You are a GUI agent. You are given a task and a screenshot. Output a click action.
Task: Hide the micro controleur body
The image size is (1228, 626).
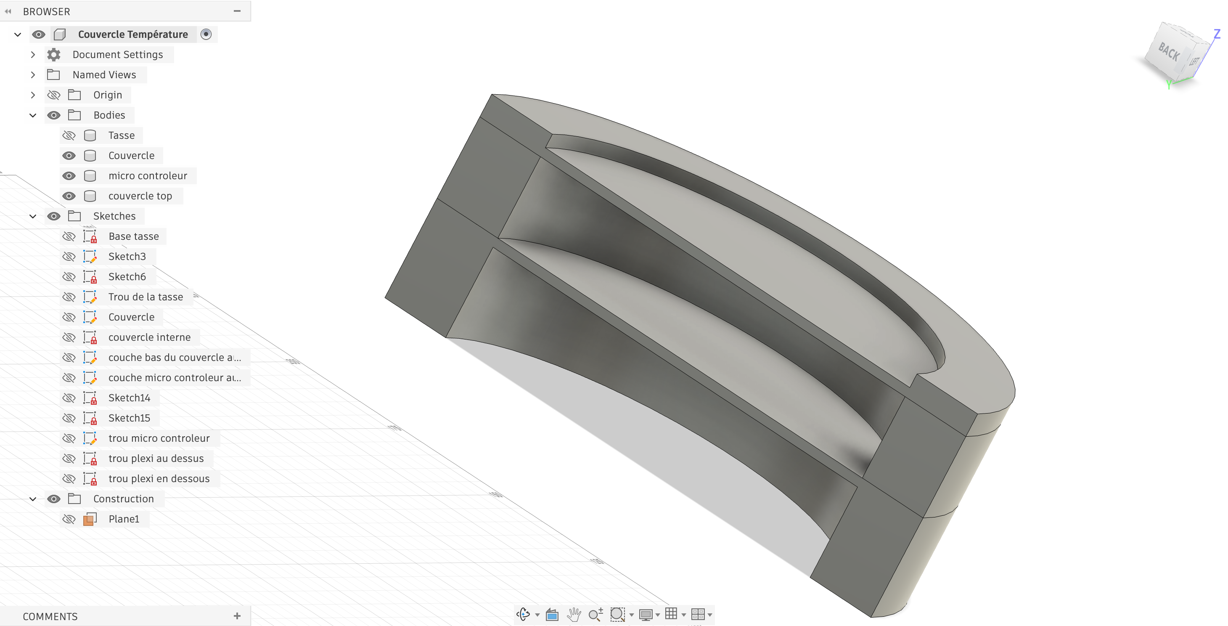[69, 176]
